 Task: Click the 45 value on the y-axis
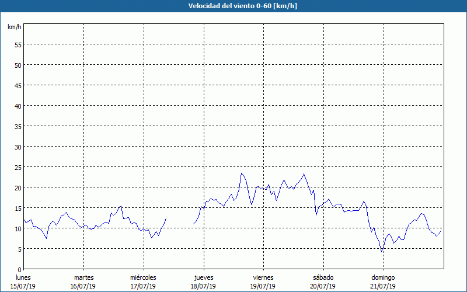(18, 85)
